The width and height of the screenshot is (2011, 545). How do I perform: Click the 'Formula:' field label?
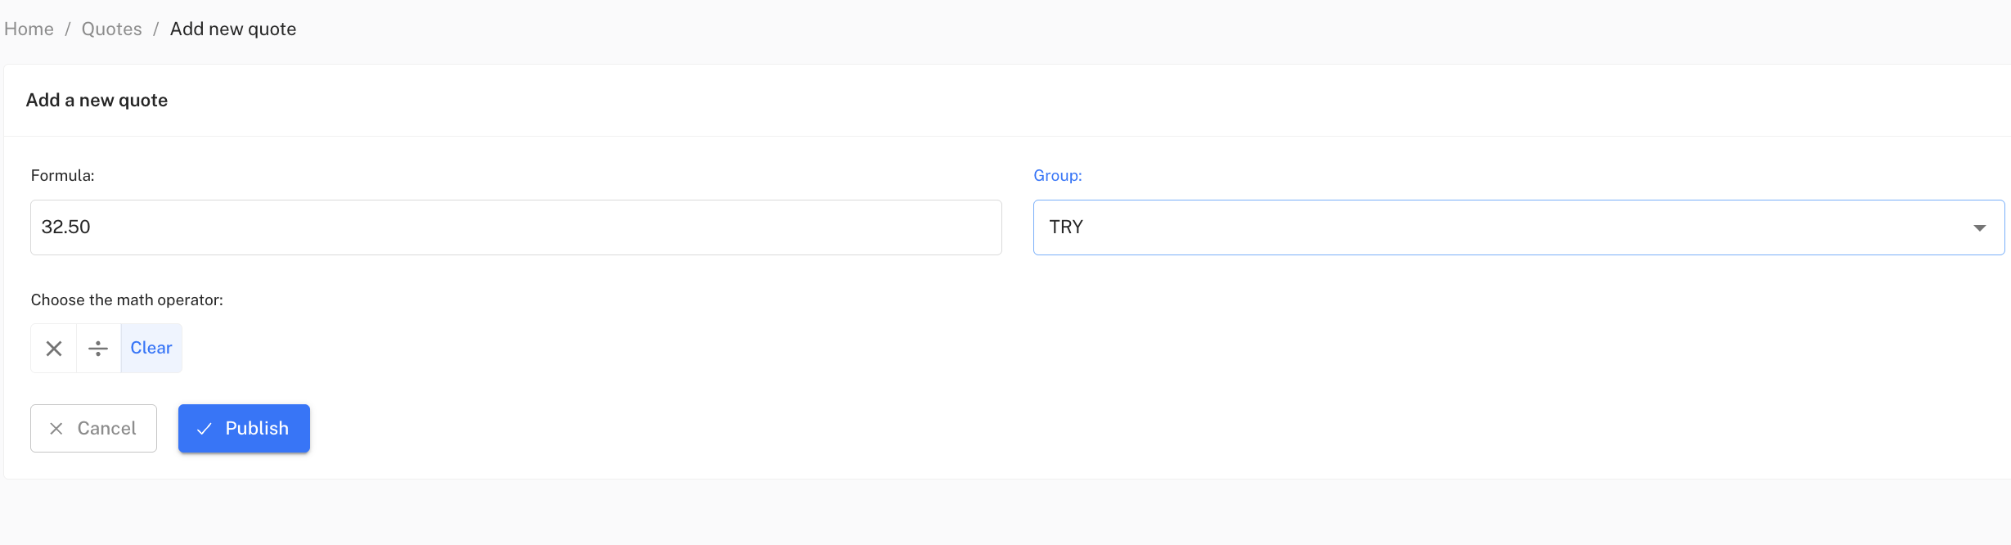point(63,176)
